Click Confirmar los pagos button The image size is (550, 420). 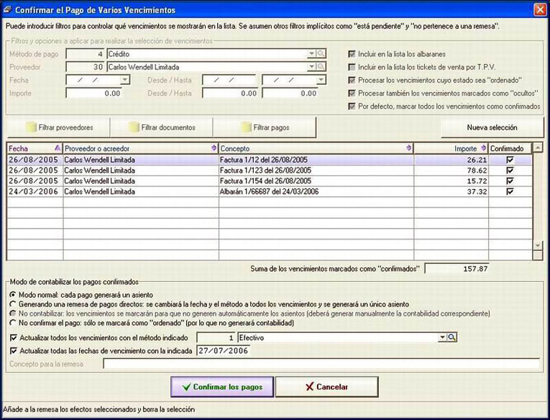click(222, 387)
